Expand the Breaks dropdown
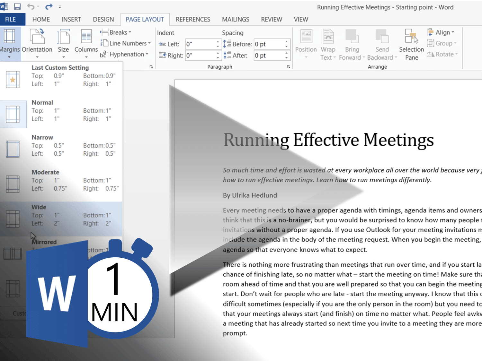 click(x=116, y=32)
